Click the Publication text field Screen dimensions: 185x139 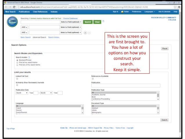(x=126, y=86)
